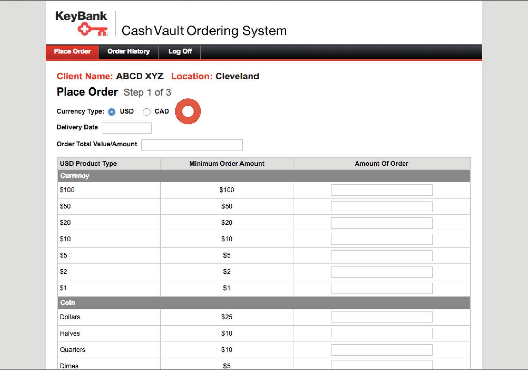Click the 'ABCD XYZ' client name
This screenshot has width=528, height=370.
pyautogui.click(x=140, y=76)
